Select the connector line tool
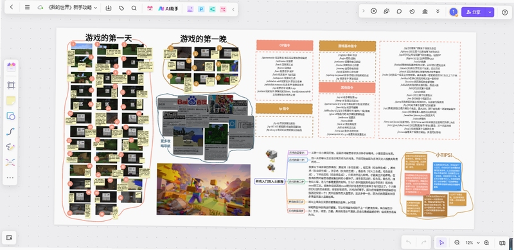 pyautogui.click(x=10, y=132)
